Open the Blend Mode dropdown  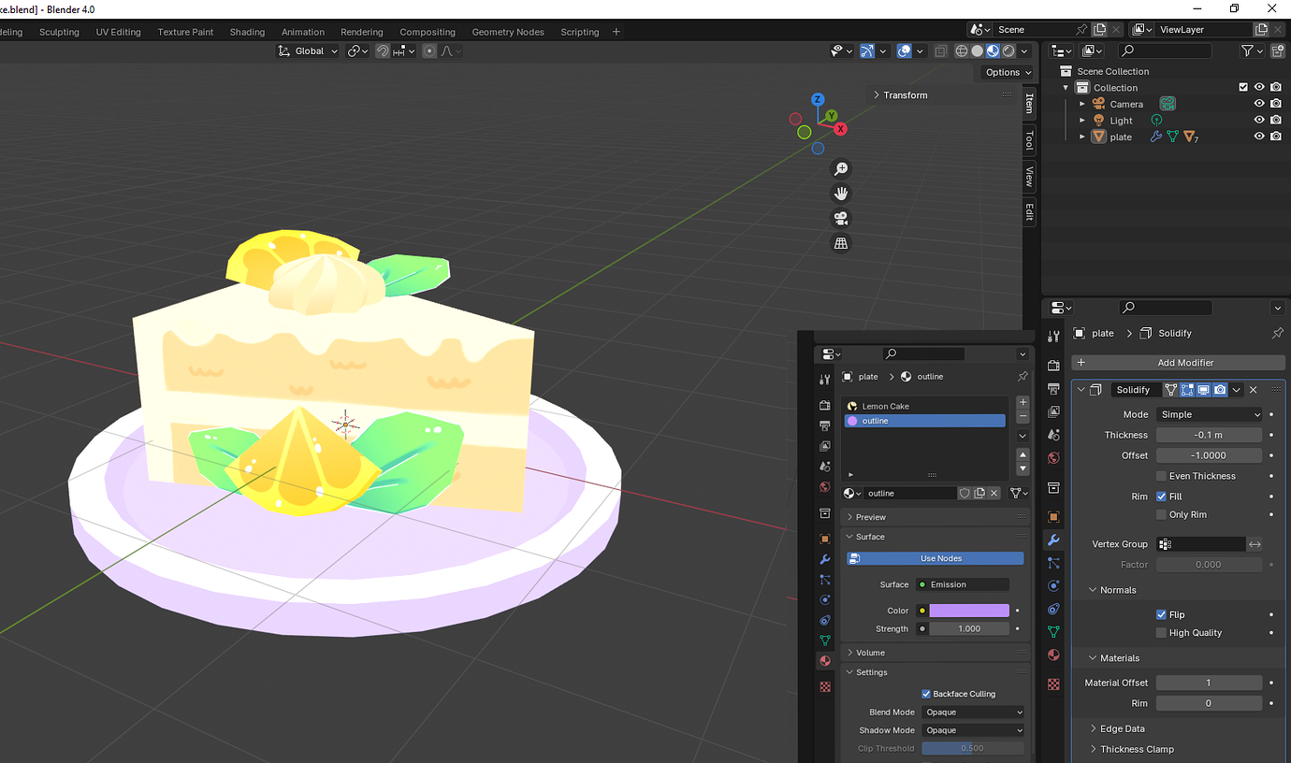[x=973, y=713]
